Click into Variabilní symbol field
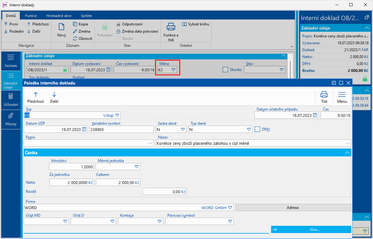 click(x=122, y=129)
